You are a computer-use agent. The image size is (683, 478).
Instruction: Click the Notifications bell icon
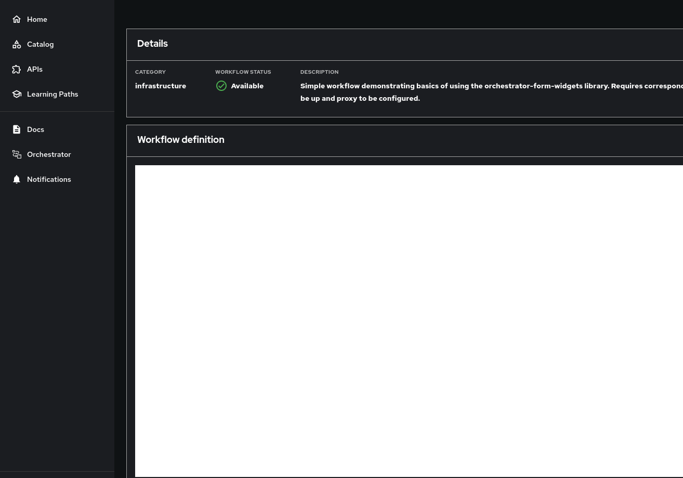tap(17, 179)
